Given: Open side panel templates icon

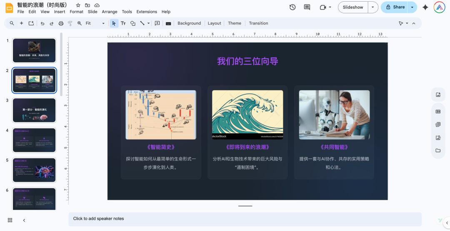Looking at the screenshot, I should point(438,112).
